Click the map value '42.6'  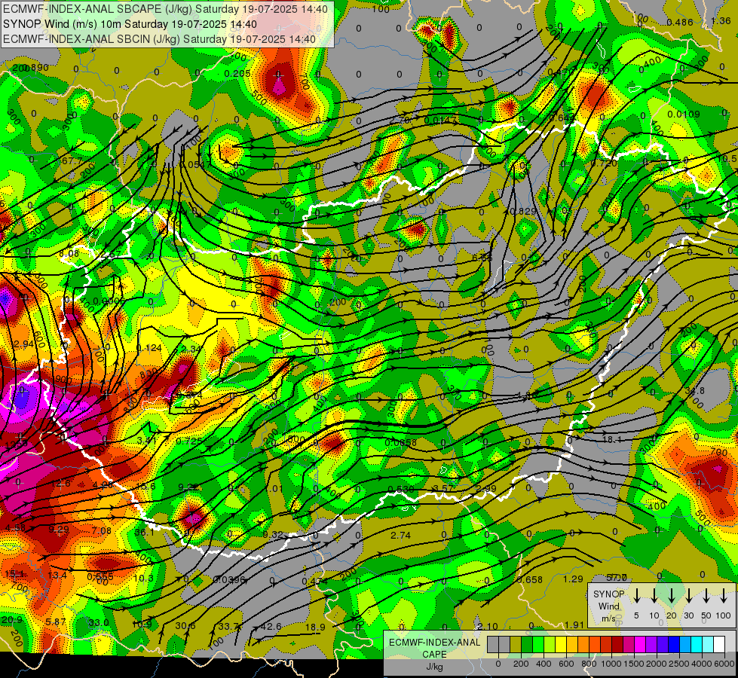click(x=271, y=626)
